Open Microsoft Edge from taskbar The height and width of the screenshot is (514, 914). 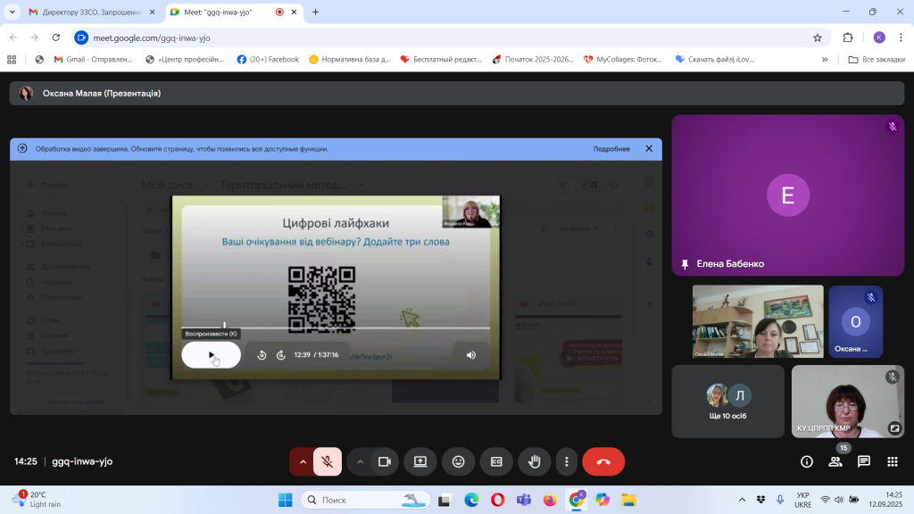coord(471,500)
